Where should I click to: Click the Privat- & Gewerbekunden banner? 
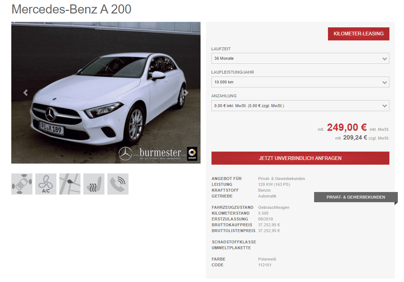[356, 197]
